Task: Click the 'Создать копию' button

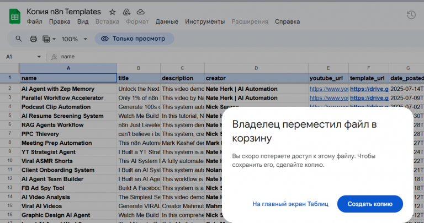Action: [x=370, y=204]
